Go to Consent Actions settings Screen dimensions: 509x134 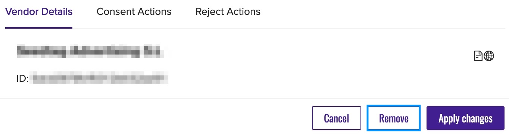pyautogui.click(x=134, y=12)
